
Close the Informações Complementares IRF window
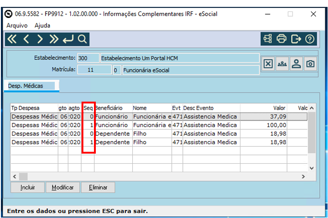313,14
